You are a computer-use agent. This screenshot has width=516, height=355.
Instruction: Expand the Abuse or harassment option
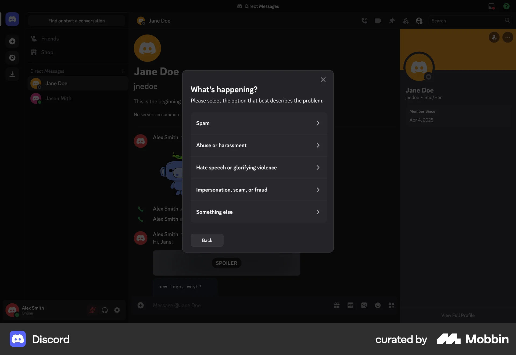coord(258,145)
